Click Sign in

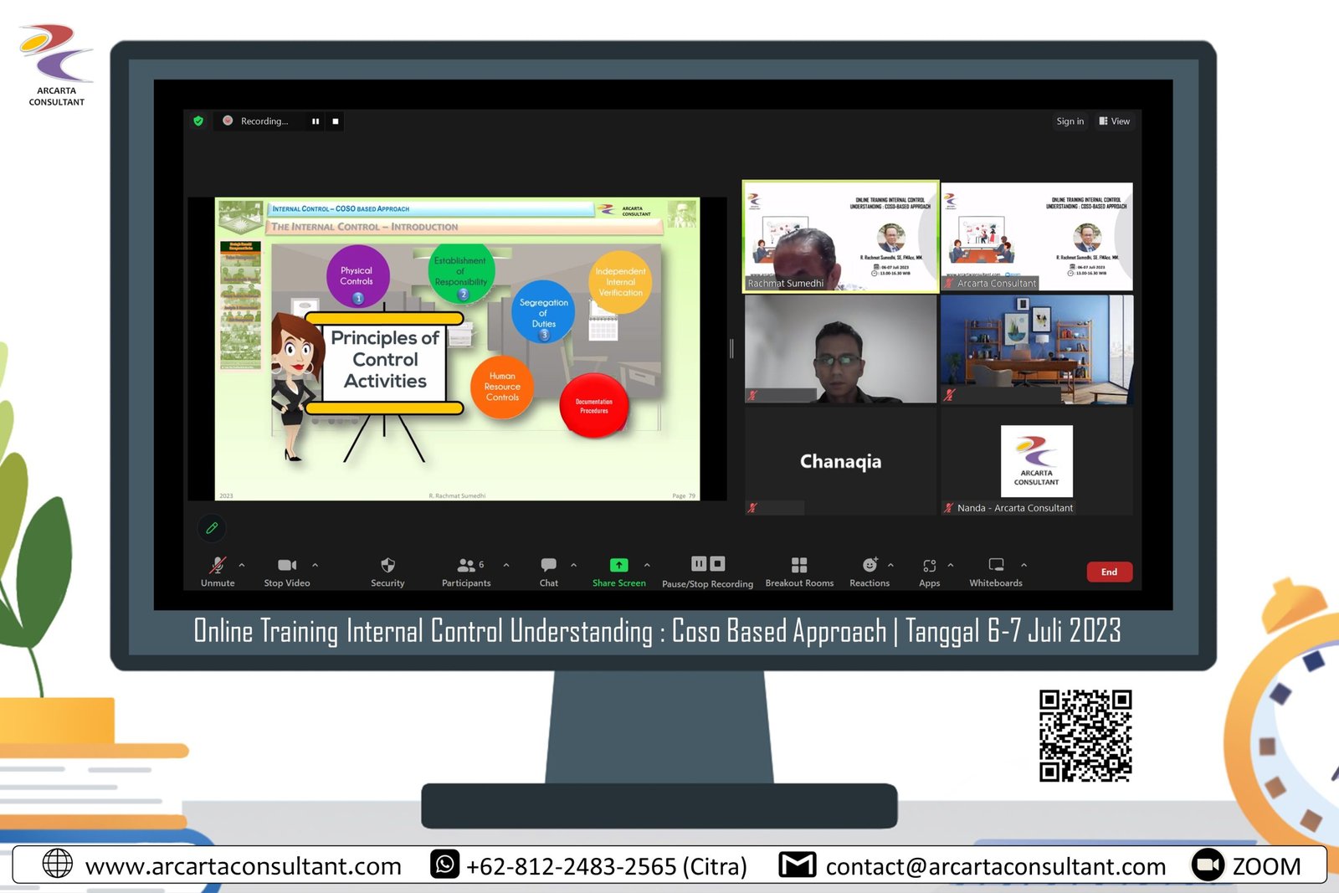pyautogui.click(x=1070, y=121)
